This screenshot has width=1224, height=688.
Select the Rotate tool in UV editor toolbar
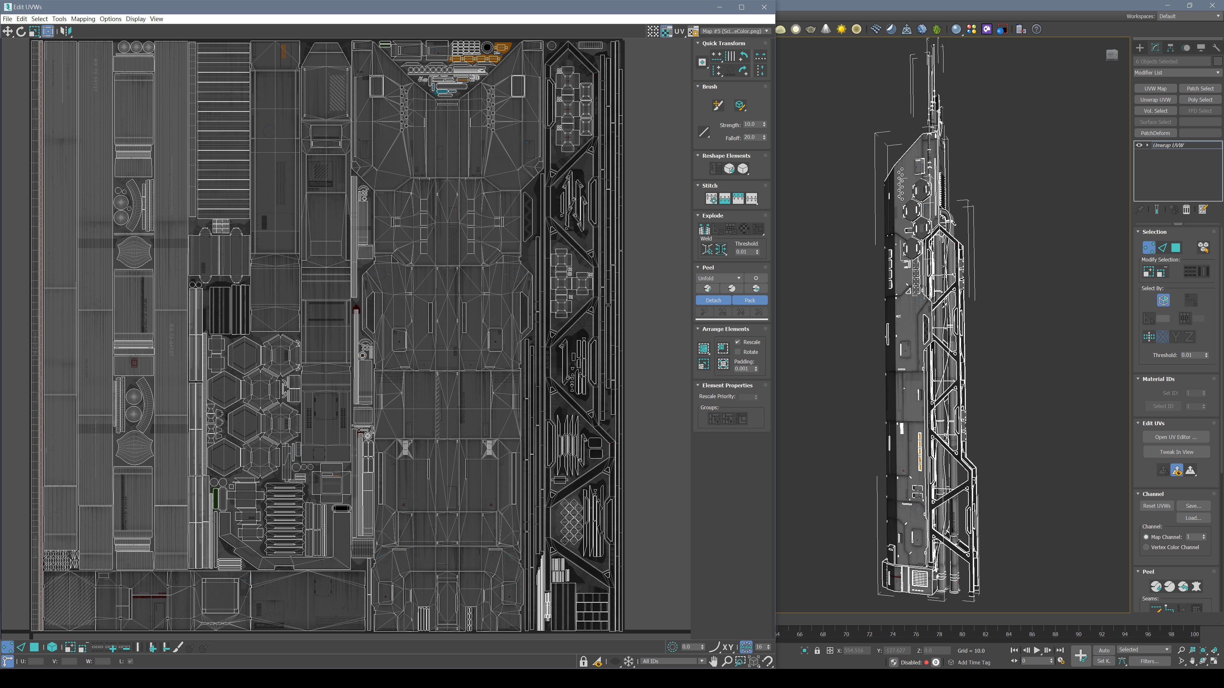coord(21,31)
